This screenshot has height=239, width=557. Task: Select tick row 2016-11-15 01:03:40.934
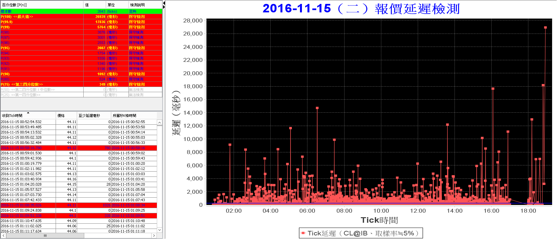tap(79, 179)
